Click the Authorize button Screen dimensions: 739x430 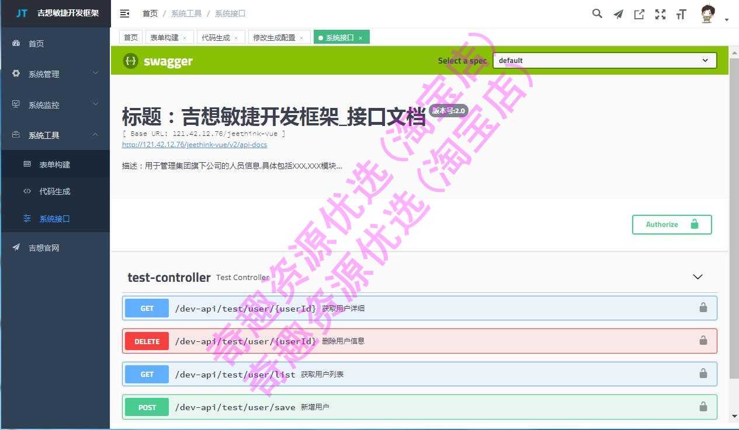click(x=672, y=224)
